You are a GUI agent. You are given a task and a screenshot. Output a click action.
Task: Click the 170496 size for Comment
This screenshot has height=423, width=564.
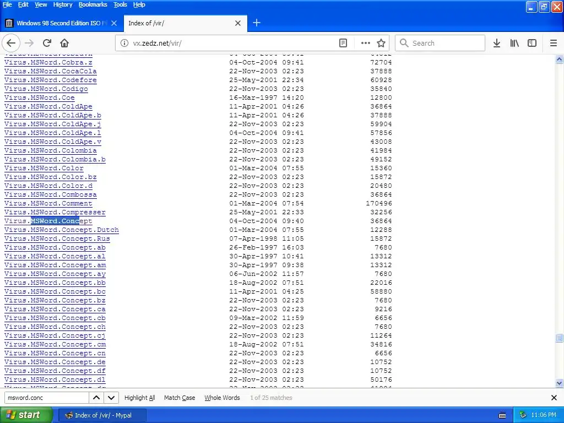click(379, 203)
